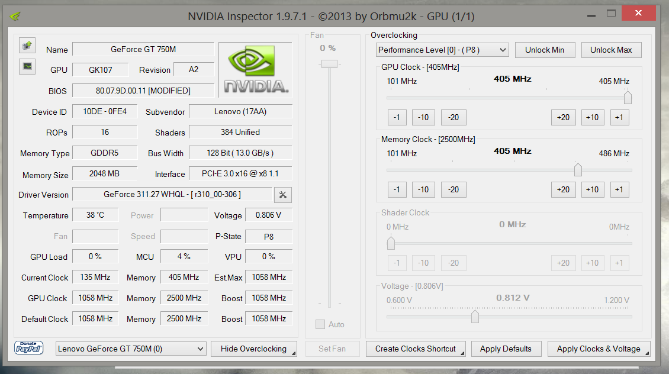
Task: Click the Apply Defaults button
Action: (506, 349)
